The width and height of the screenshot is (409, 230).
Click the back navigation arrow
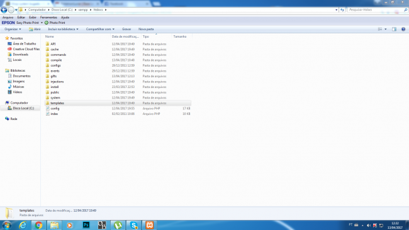[4, 10]
